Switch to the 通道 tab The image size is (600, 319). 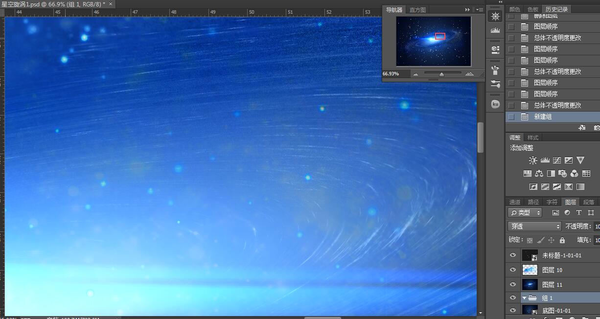coord(515,202)
